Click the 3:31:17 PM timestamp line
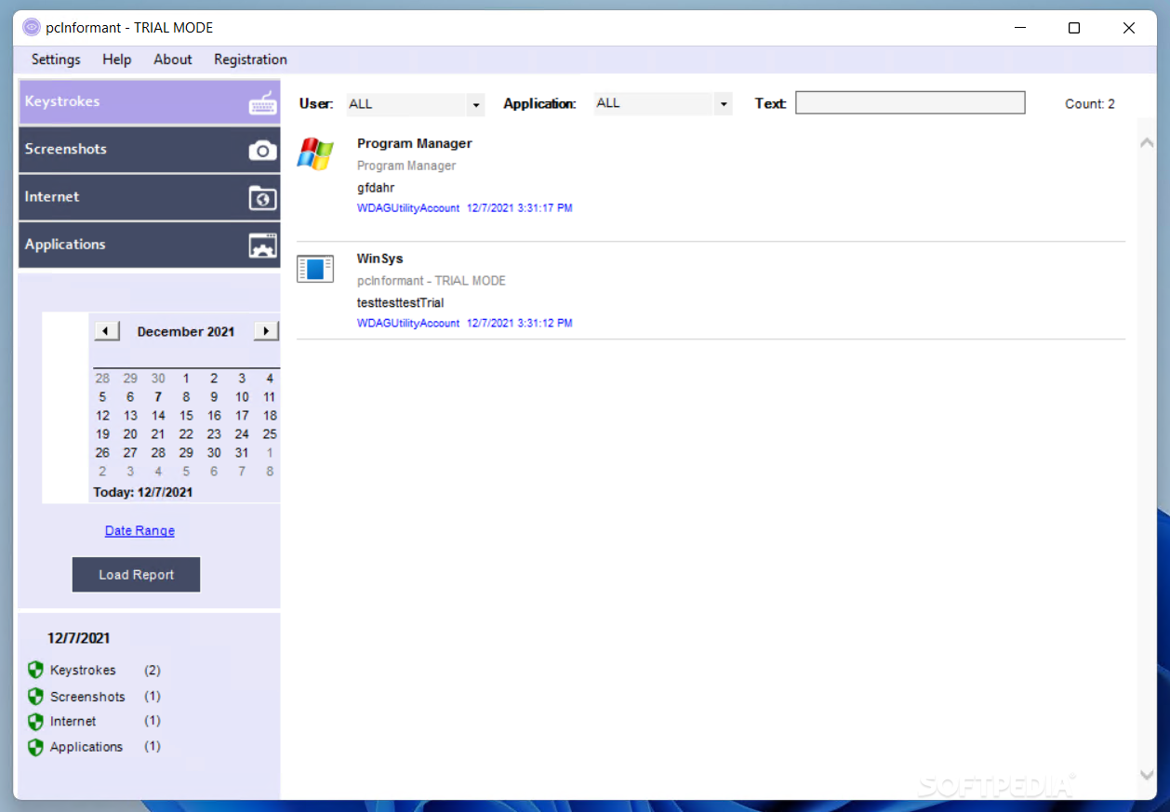 click(465, 208)
